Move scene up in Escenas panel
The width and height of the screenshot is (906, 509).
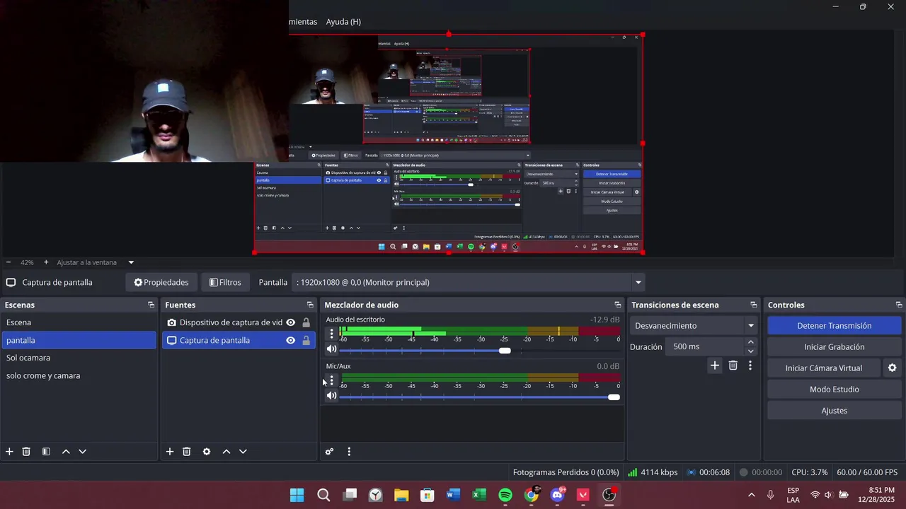coord(66,452)
